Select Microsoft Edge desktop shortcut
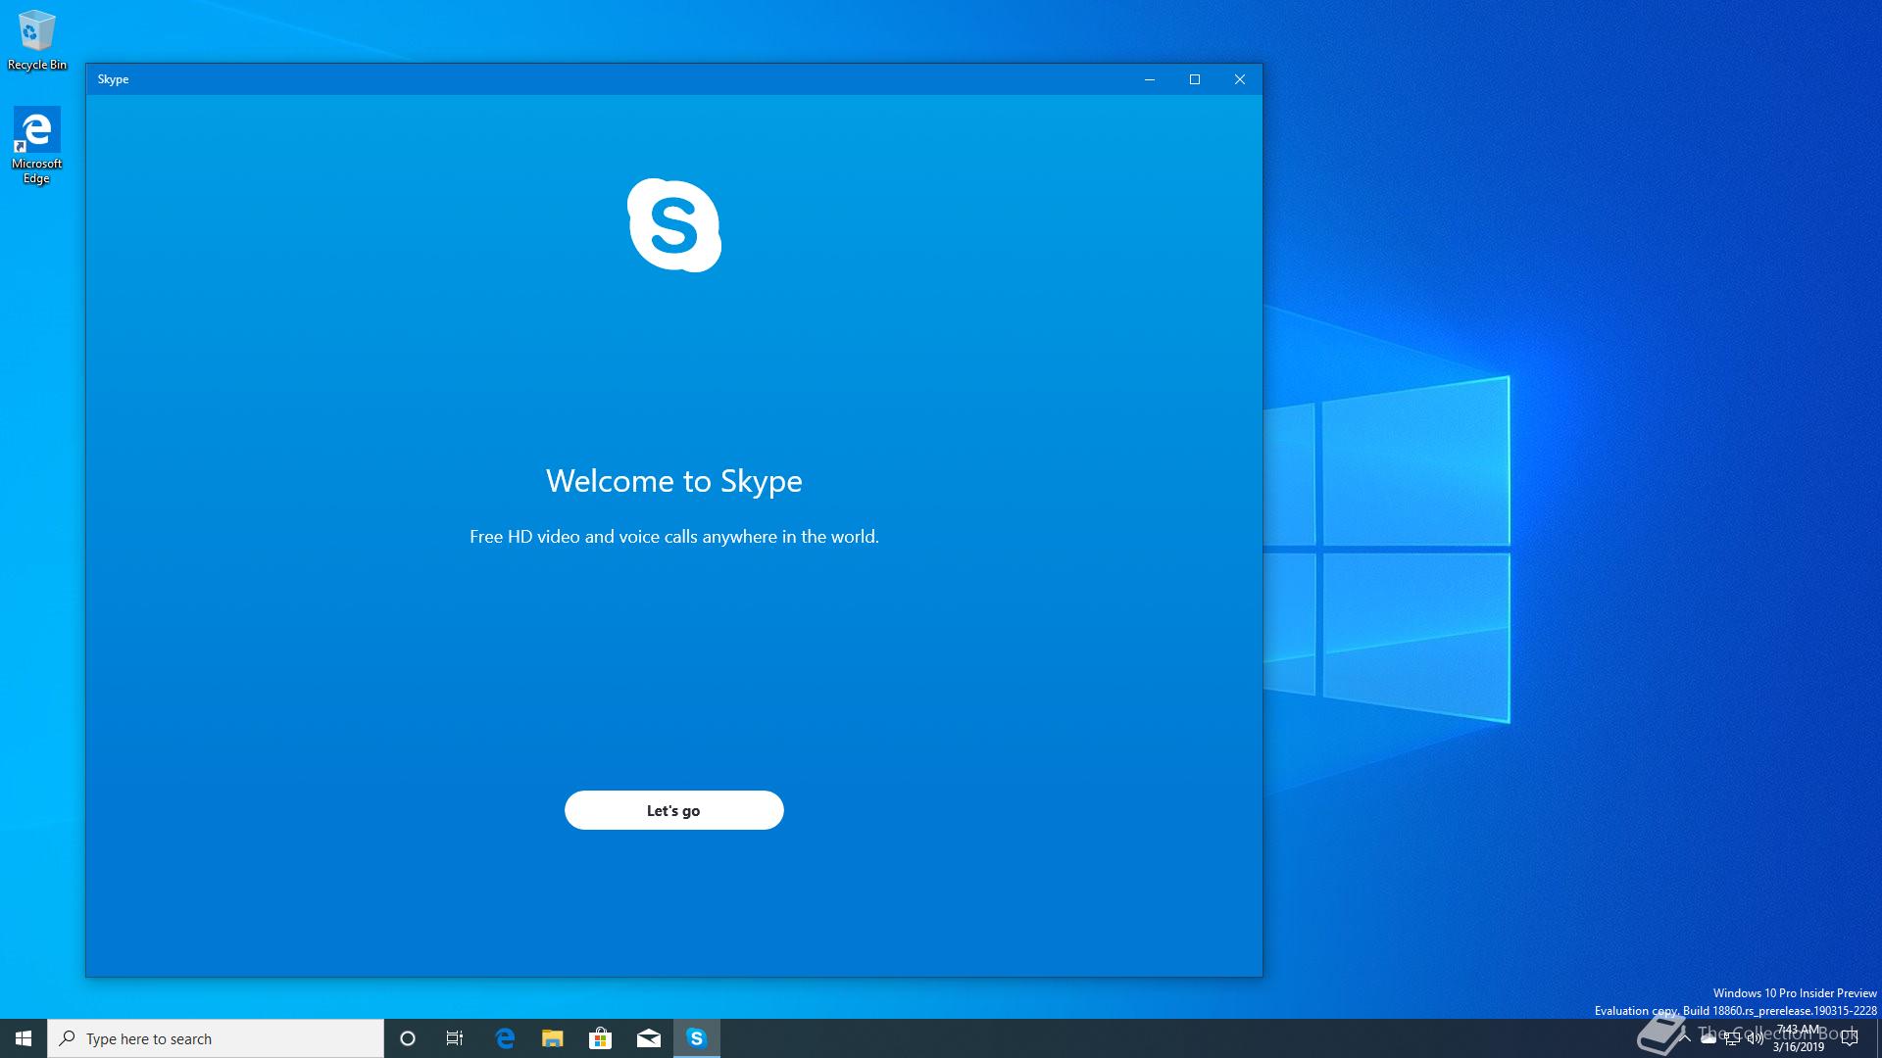This screenshot has width=1882, height=1058. tap(36, 145)
